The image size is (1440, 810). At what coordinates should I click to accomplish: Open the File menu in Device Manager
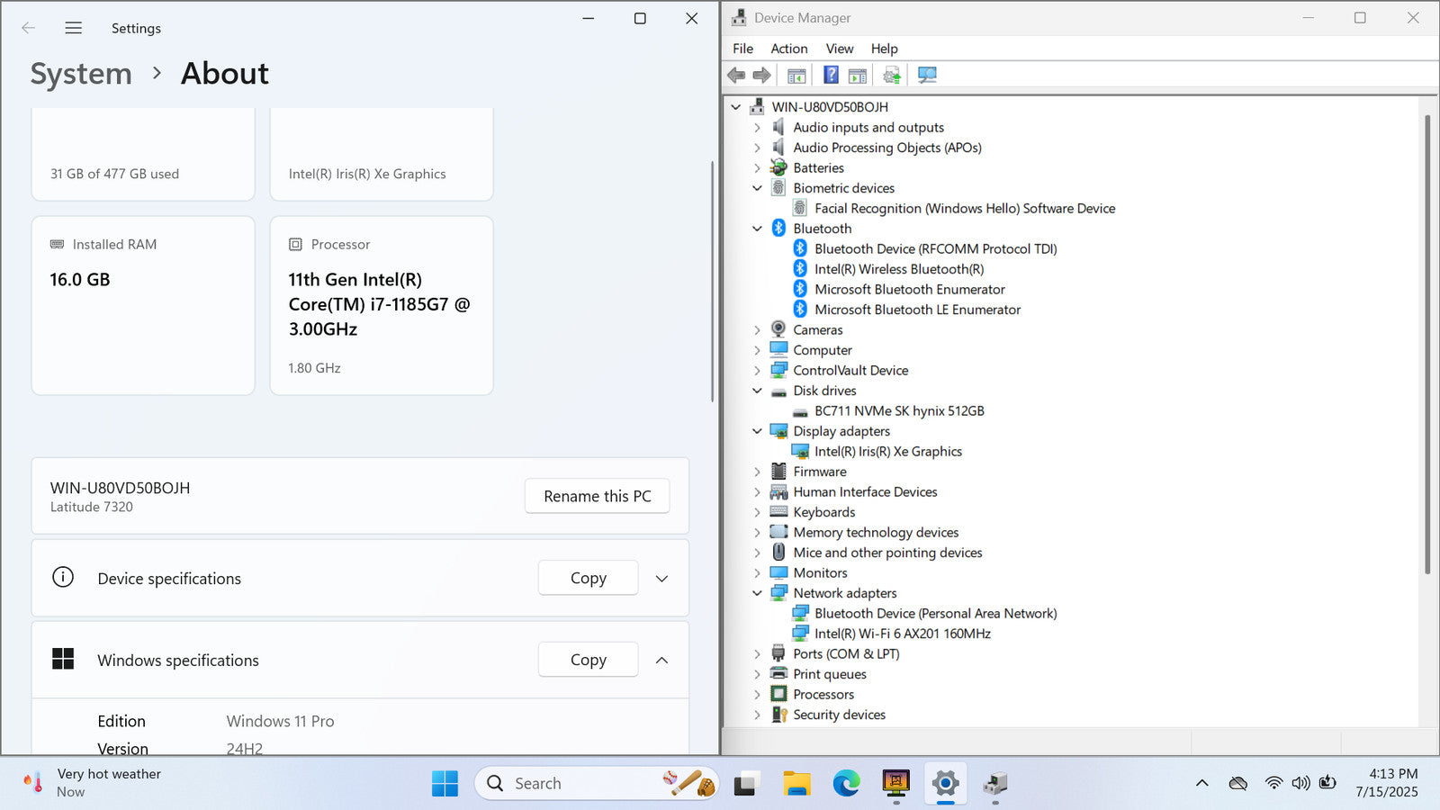click(x=742, y=49)
